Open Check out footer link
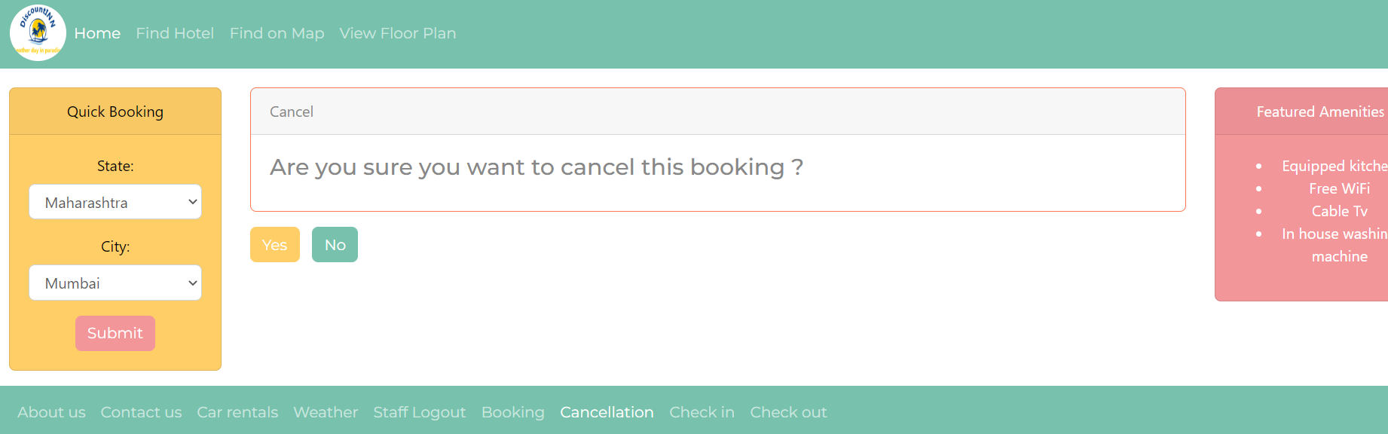Viewport: 1388px width, 434px height. (x=788, y=412)
